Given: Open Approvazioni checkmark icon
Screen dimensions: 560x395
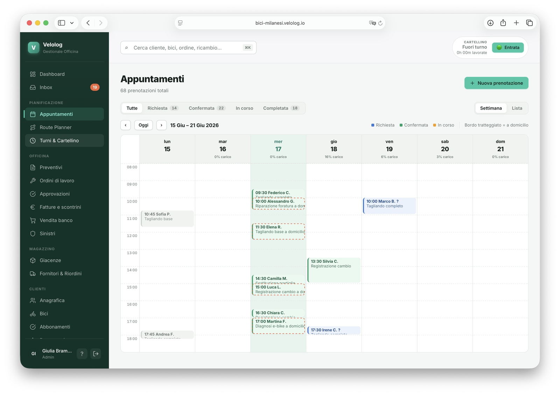Looking at the screenshot, I should click(33, 194).
